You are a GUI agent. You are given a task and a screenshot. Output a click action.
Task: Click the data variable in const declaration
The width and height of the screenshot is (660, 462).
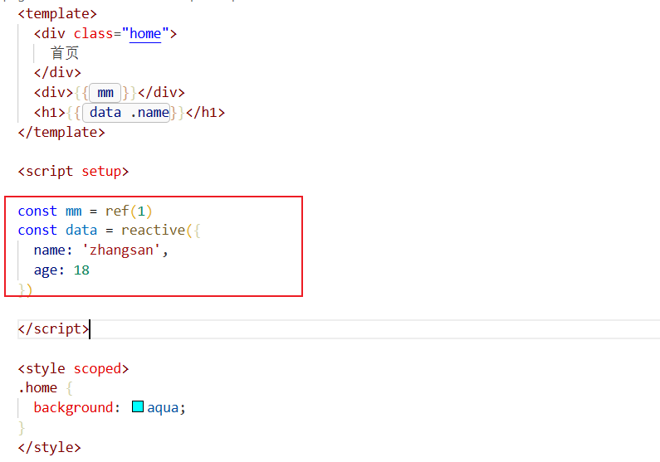click(81, 231)
